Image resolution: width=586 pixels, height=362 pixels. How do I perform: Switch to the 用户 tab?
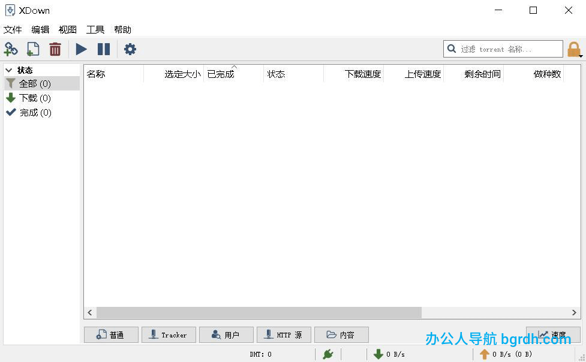227,334
